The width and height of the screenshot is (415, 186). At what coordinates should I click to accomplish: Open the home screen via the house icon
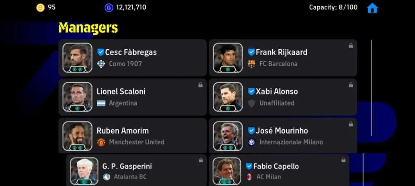[x=372, y=8]
